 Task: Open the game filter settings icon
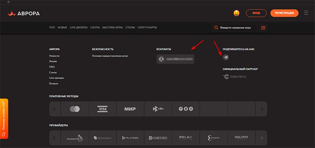(263, 27)
